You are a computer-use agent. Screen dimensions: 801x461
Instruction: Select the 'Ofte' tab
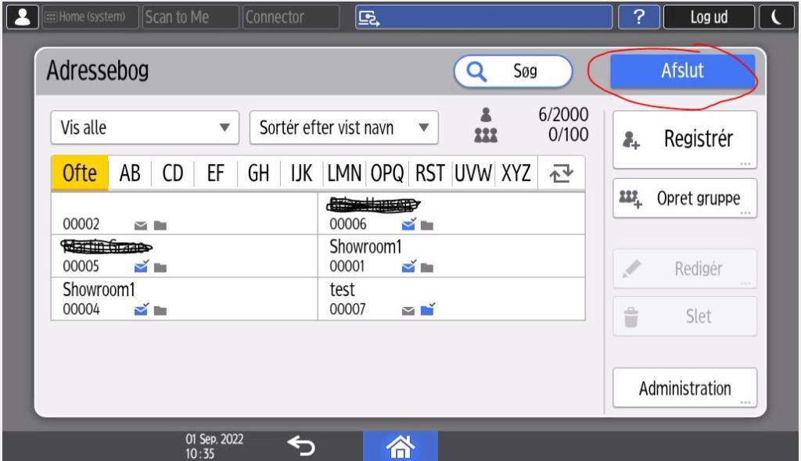pos(79,173)
